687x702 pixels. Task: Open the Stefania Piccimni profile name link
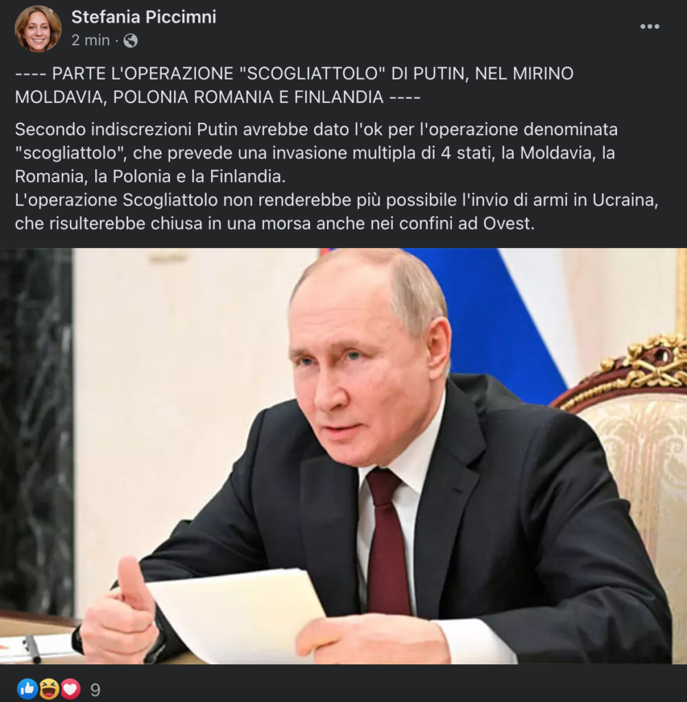(144, 17)
